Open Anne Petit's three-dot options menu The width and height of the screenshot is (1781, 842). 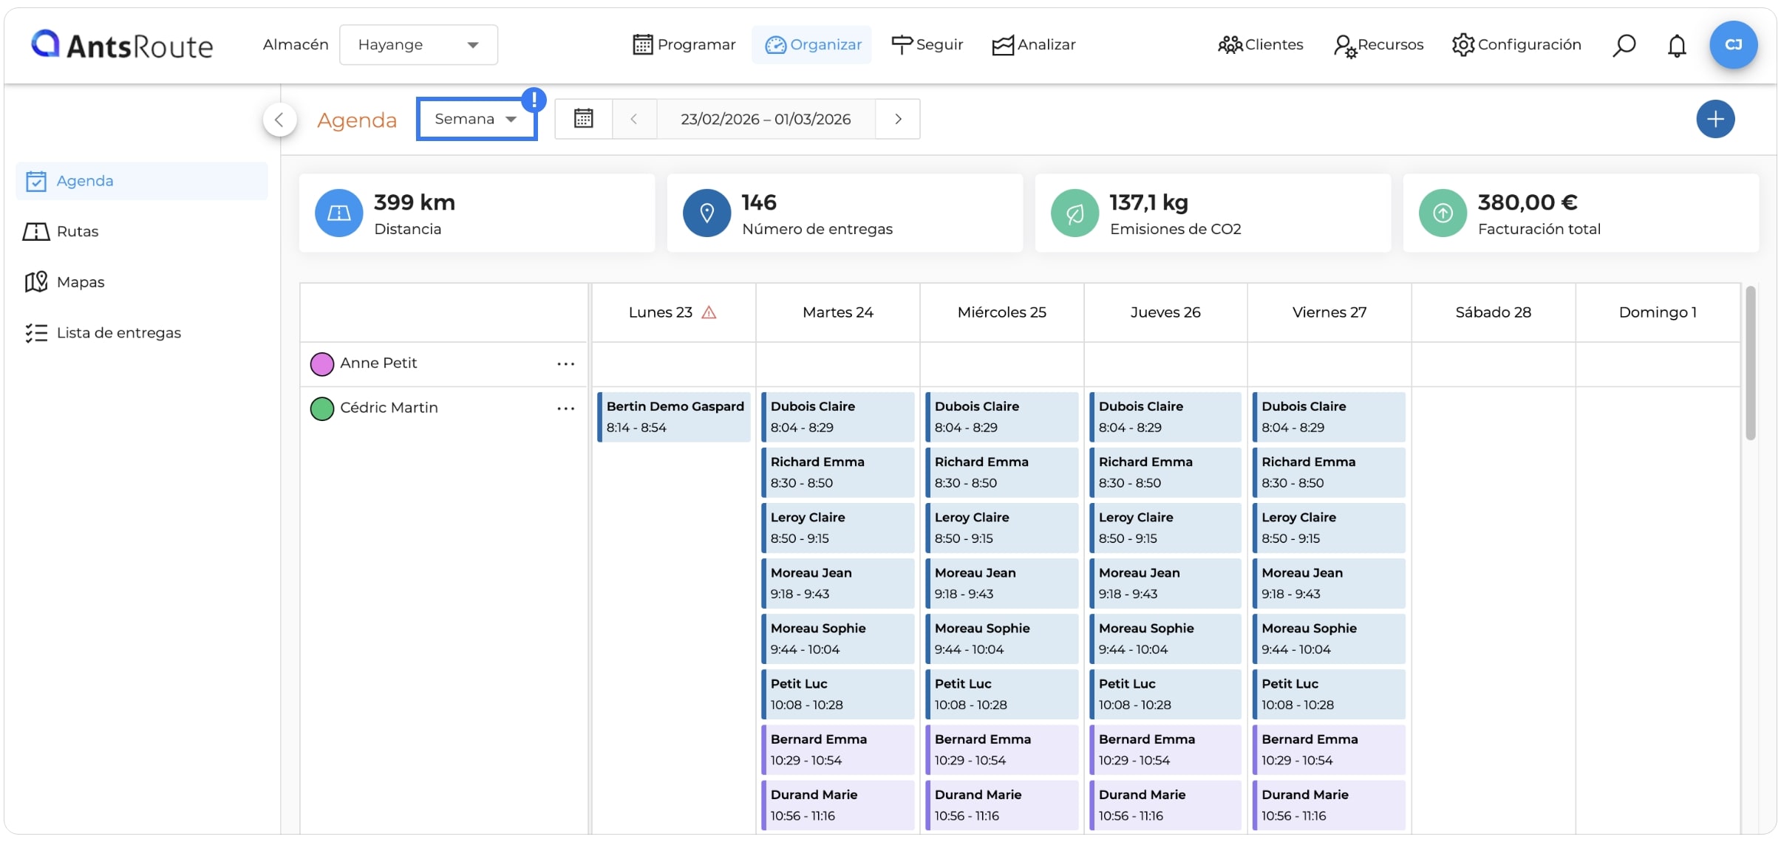(x=566, y=363)
